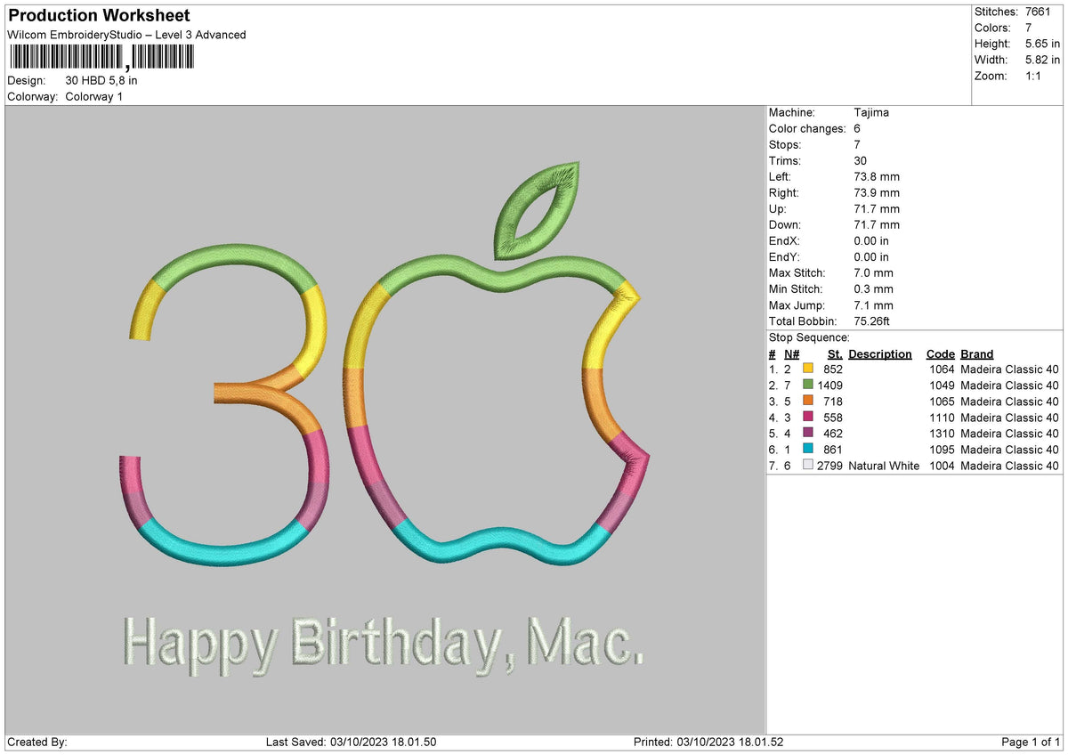The width and height of the screenshot is (1068, 755).
Task: Click the 'St.' column header
Action: 835,354
